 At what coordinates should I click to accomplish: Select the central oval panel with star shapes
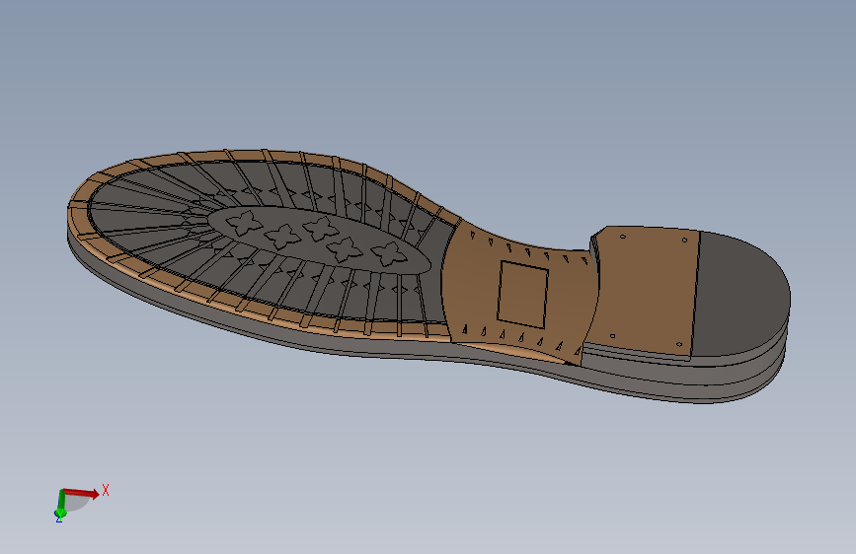click(321, 239)
